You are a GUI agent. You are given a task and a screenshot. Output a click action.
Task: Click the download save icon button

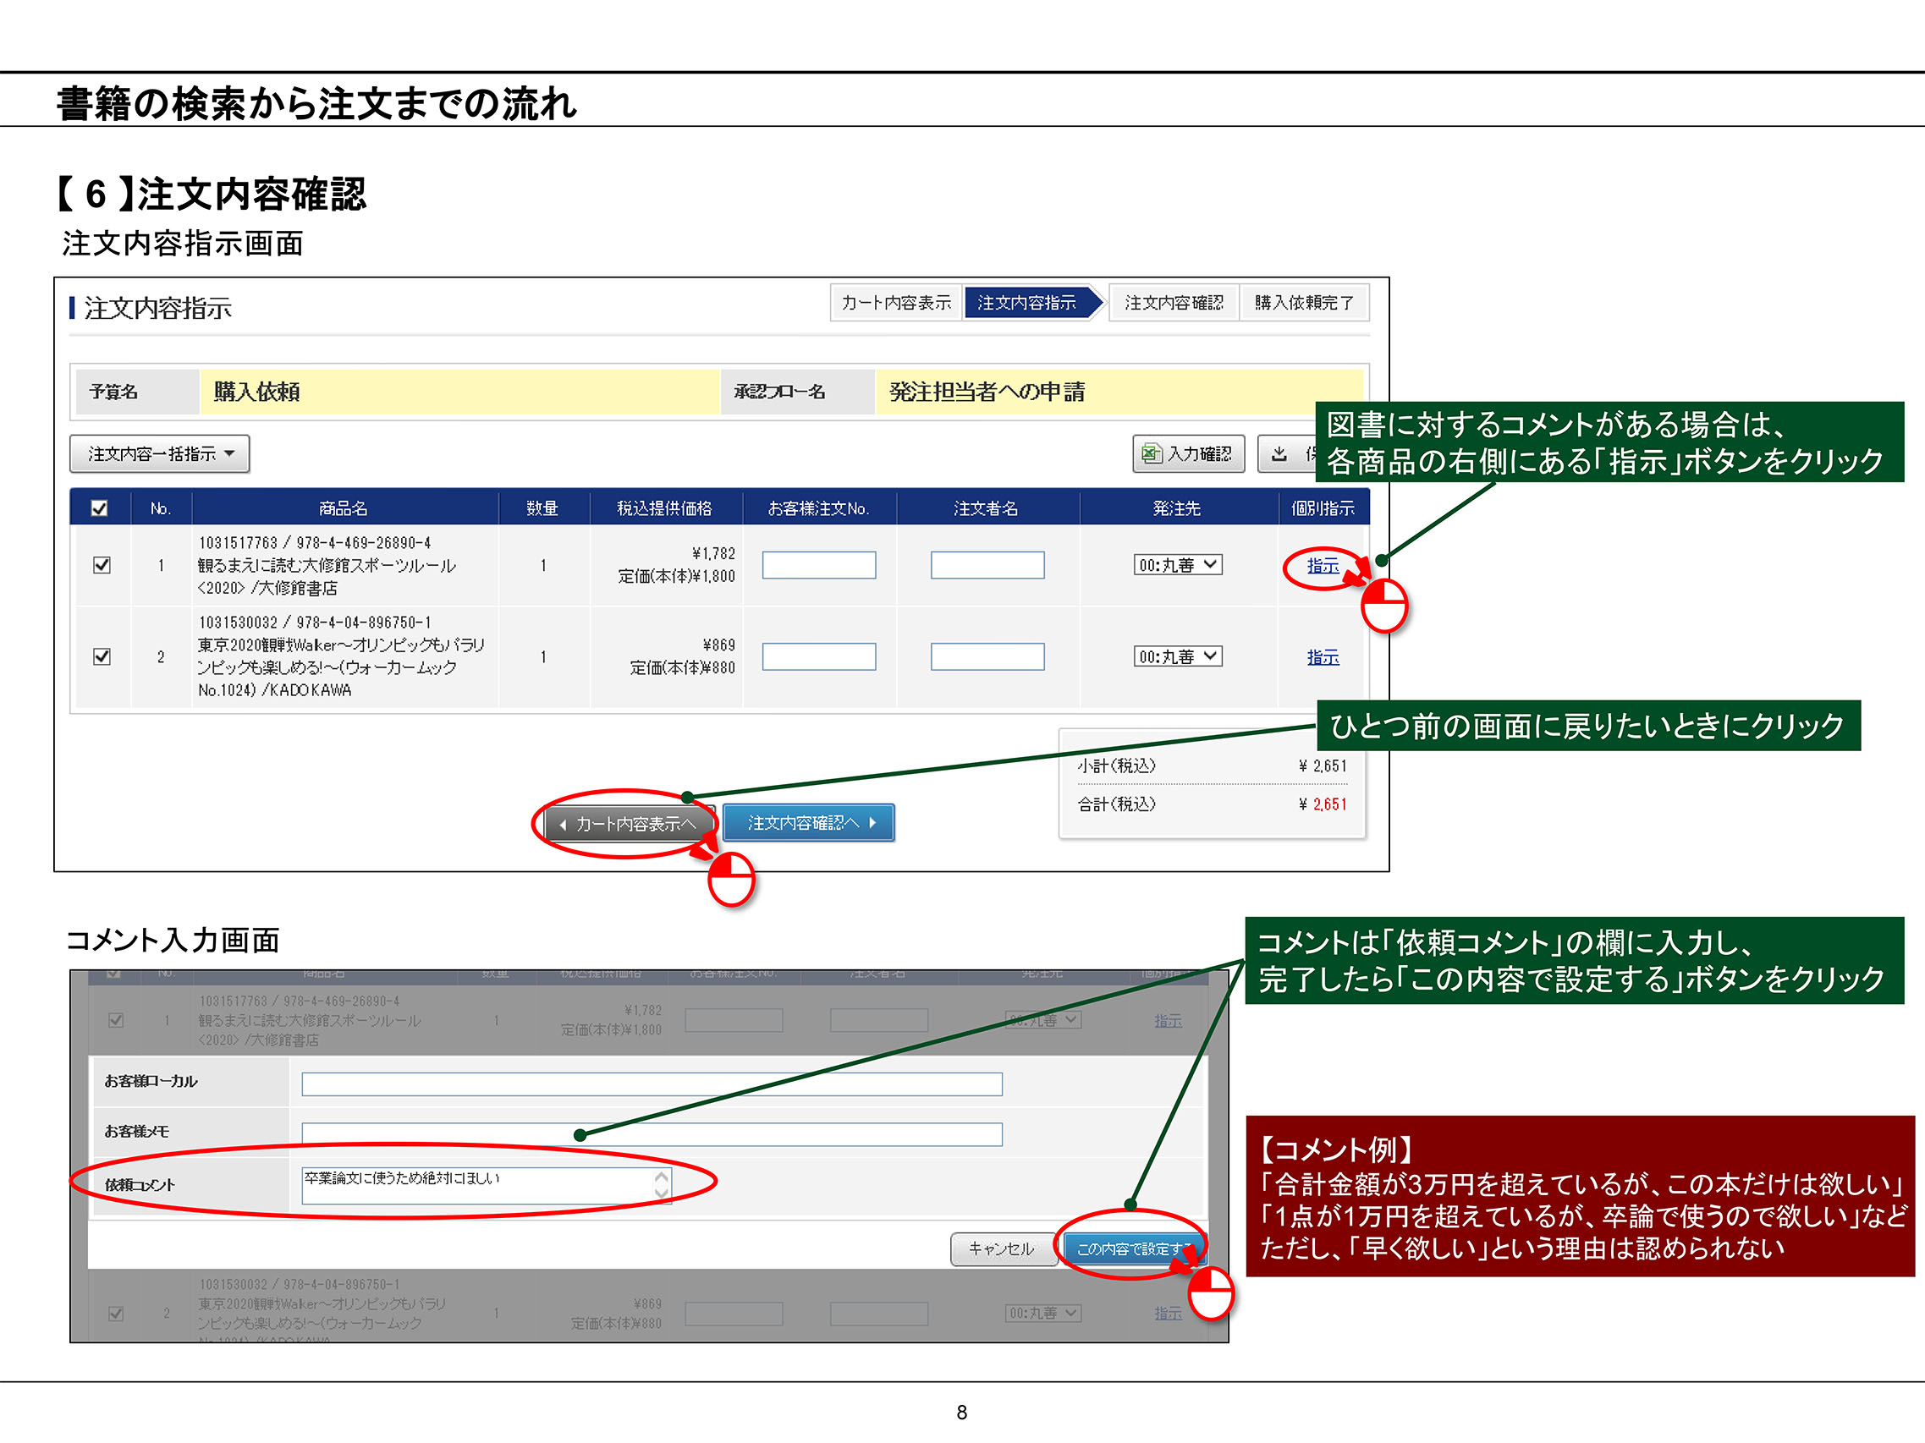coord(1279,453)
